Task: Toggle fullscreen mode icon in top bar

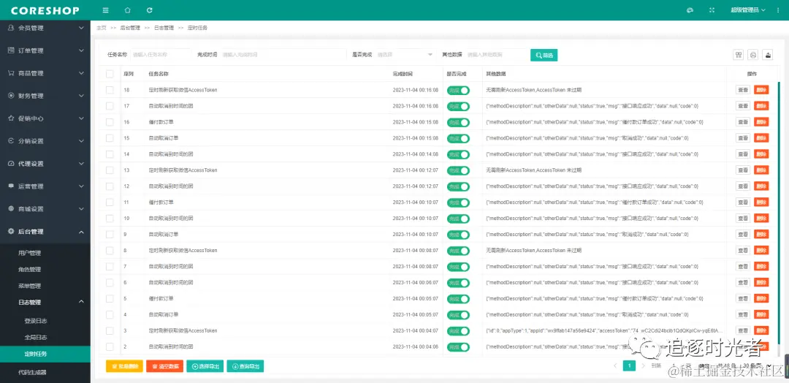Action: [712, 10]
